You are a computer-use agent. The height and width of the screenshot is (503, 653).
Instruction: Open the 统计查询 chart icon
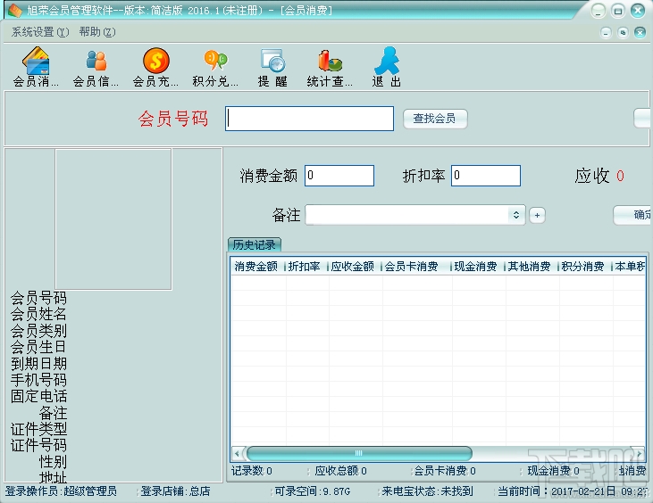pos(330,67)
